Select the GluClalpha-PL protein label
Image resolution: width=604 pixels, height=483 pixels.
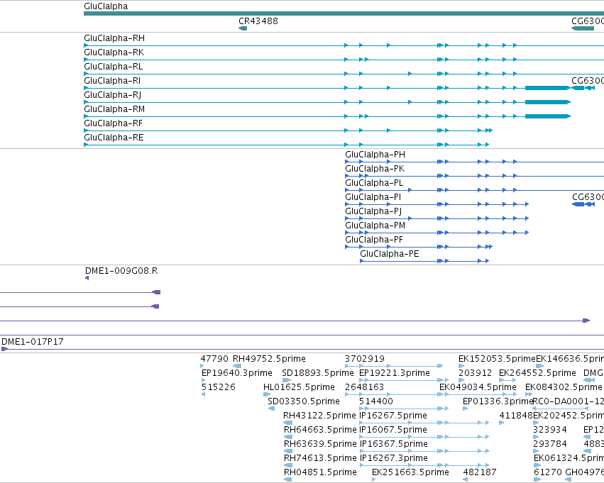[374, 183]
